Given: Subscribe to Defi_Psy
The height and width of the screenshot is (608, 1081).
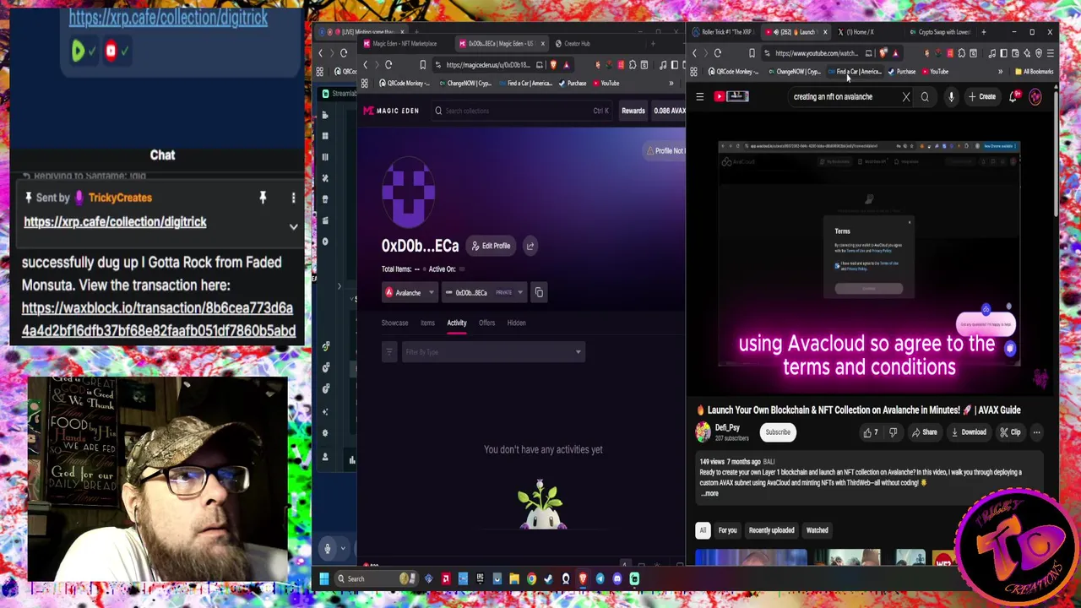Looking at the screenshot, I should 778,432.
